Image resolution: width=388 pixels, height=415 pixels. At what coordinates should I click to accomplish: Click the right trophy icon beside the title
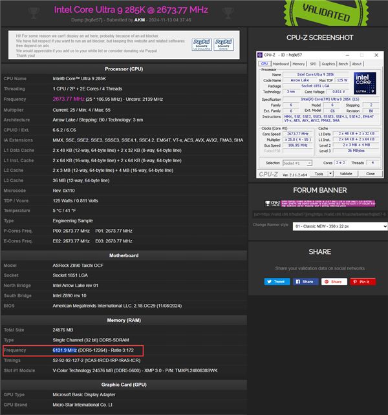[228, 13]
